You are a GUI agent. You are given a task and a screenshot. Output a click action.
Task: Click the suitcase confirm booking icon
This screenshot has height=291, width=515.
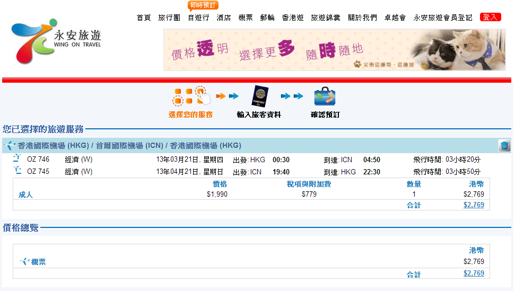coord(324,96)
